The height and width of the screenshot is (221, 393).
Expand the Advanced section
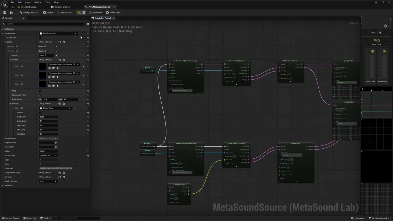[x=3, y=186]
